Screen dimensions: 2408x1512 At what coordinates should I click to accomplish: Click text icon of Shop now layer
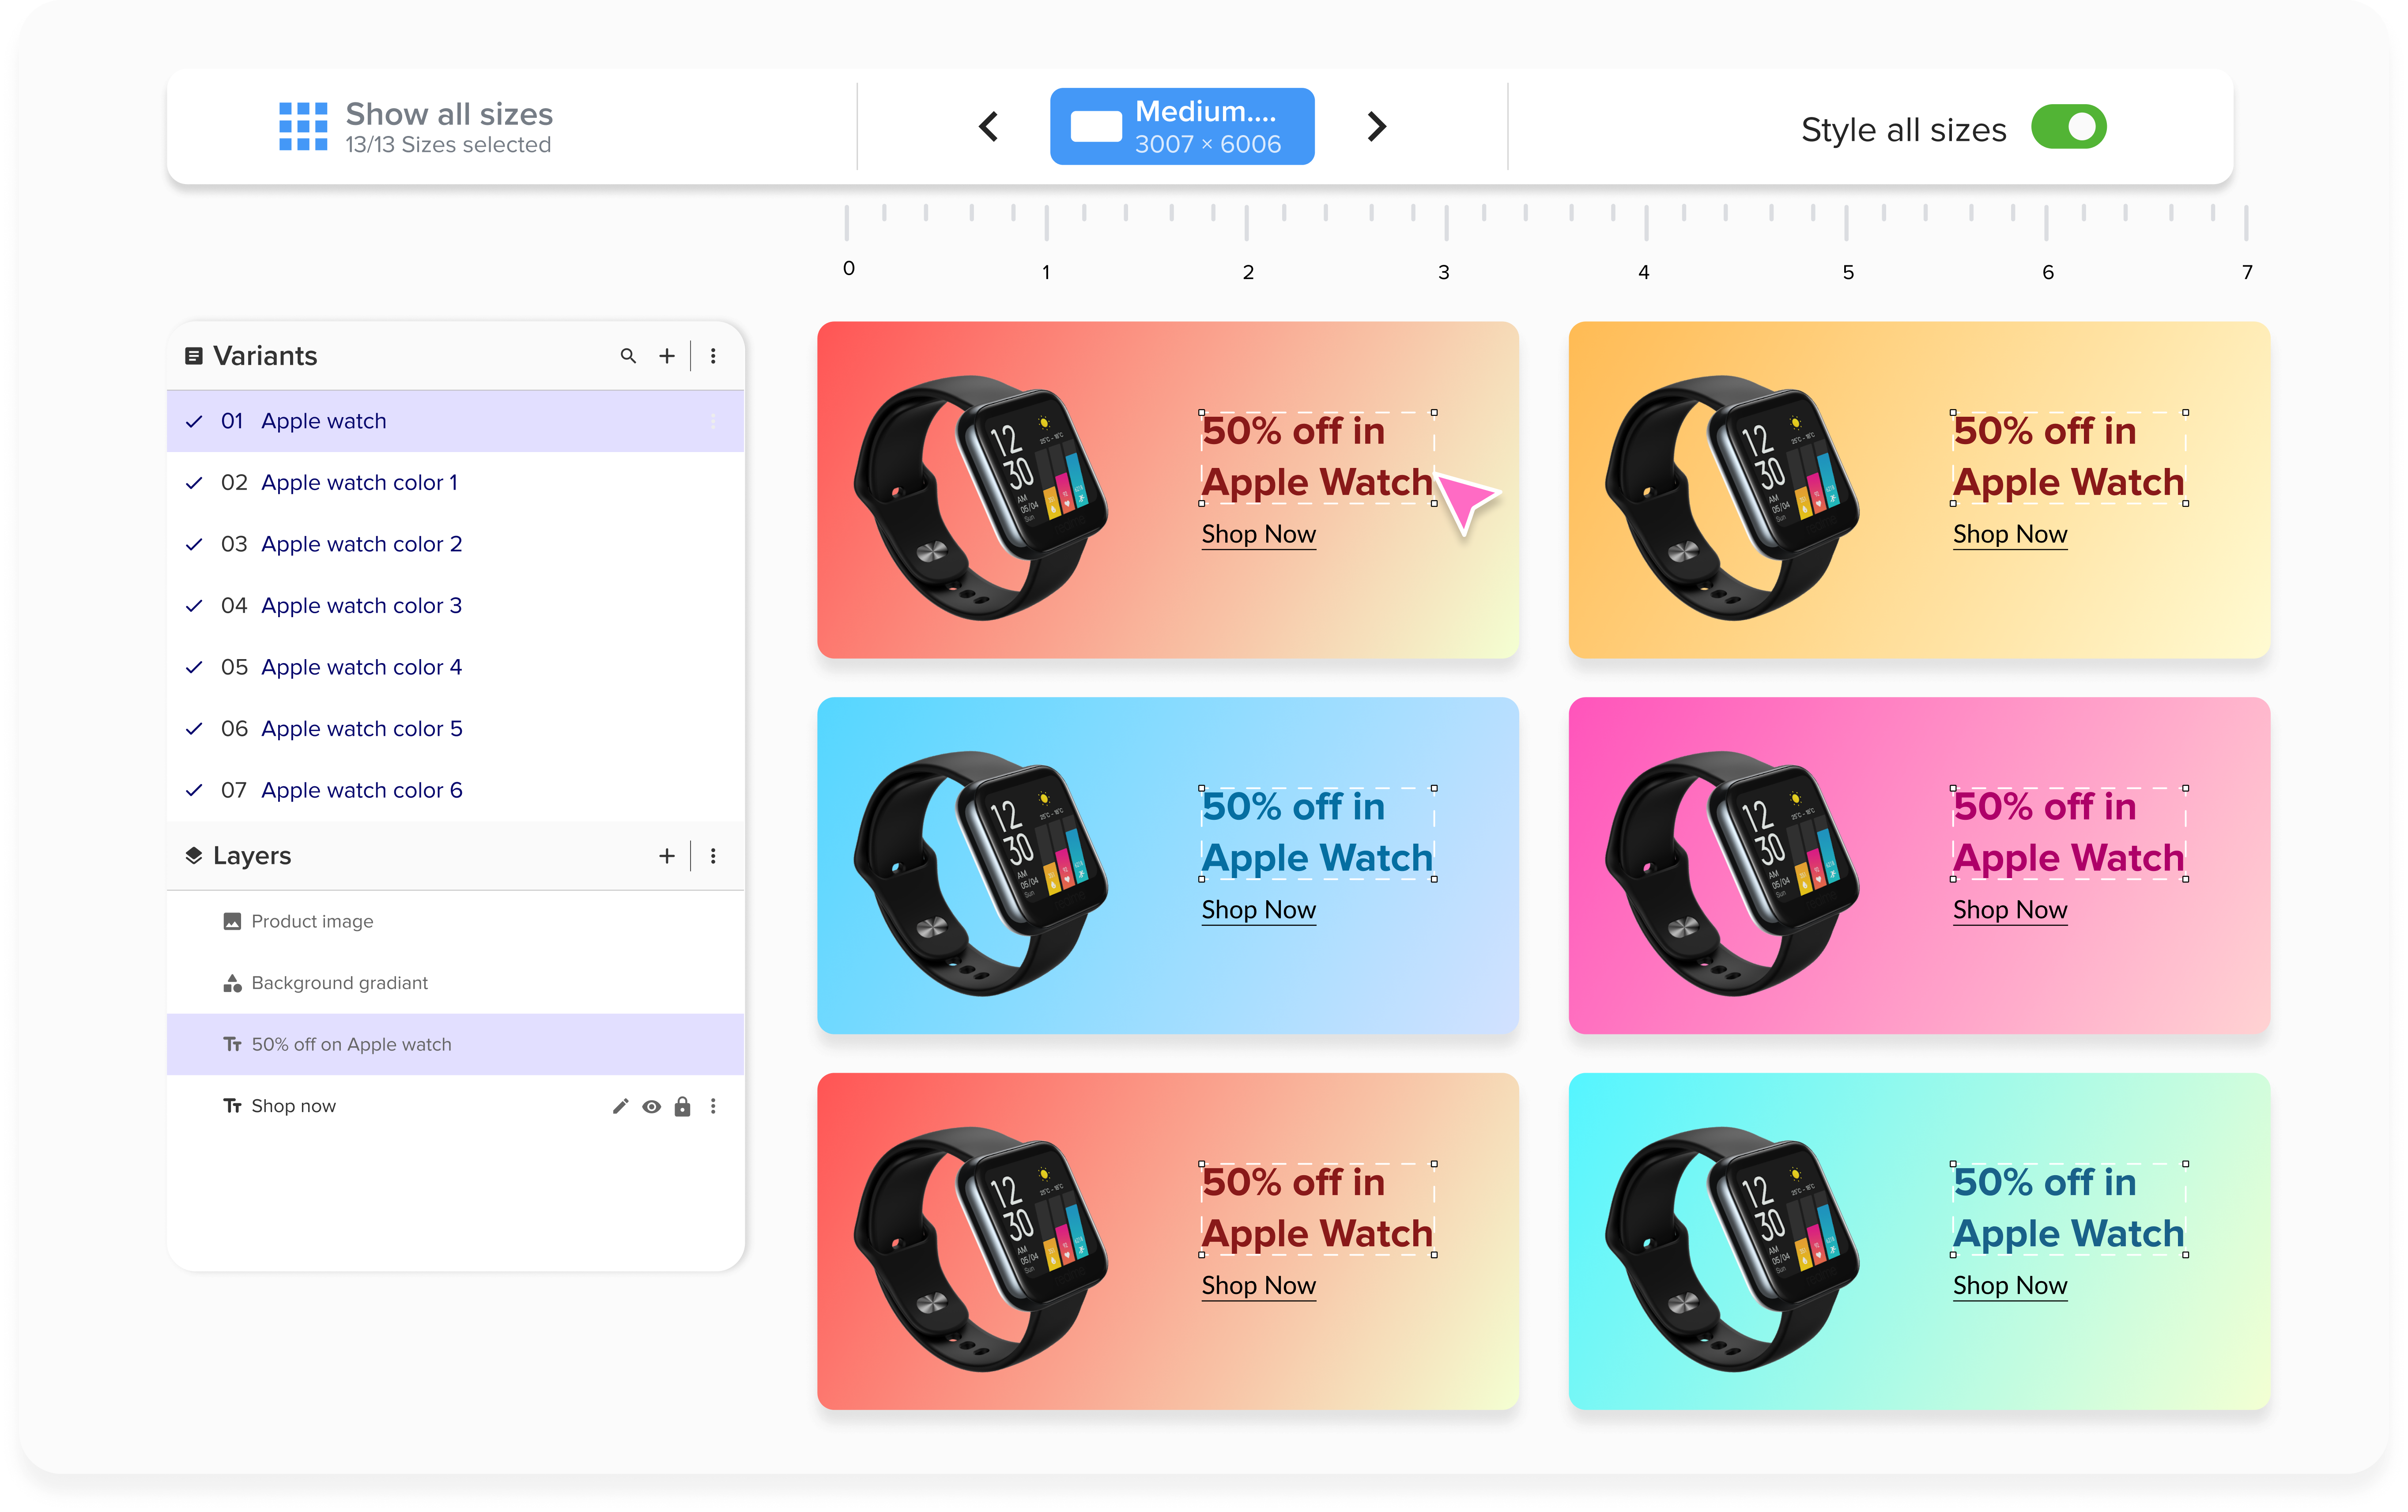(232, 1106)
